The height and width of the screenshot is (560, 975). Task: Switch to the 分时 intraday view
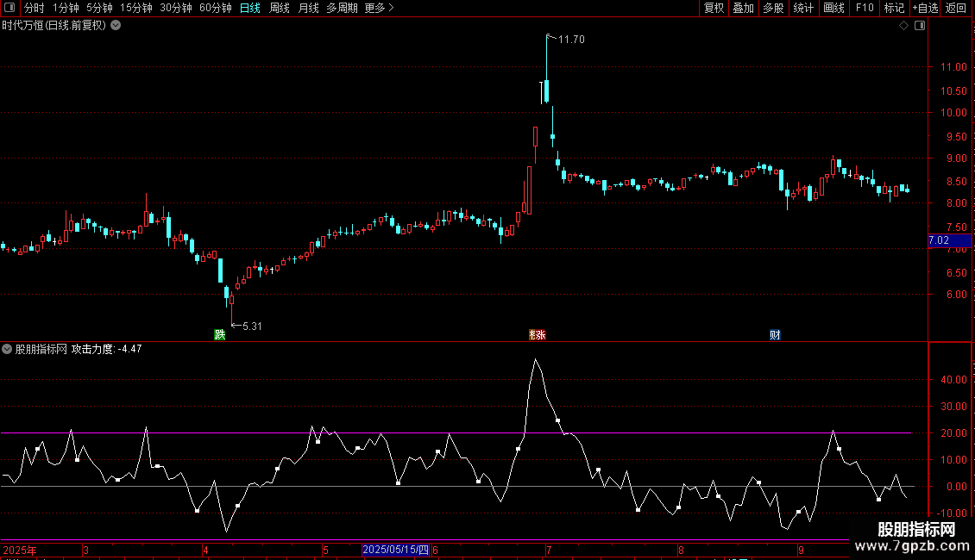35,8
